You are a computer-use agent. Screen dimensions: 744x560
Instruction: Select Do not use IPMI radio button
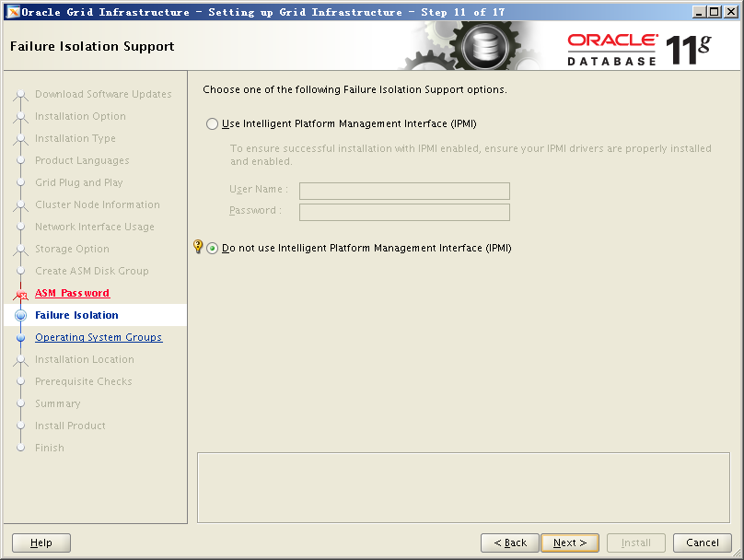pos(213,249)
